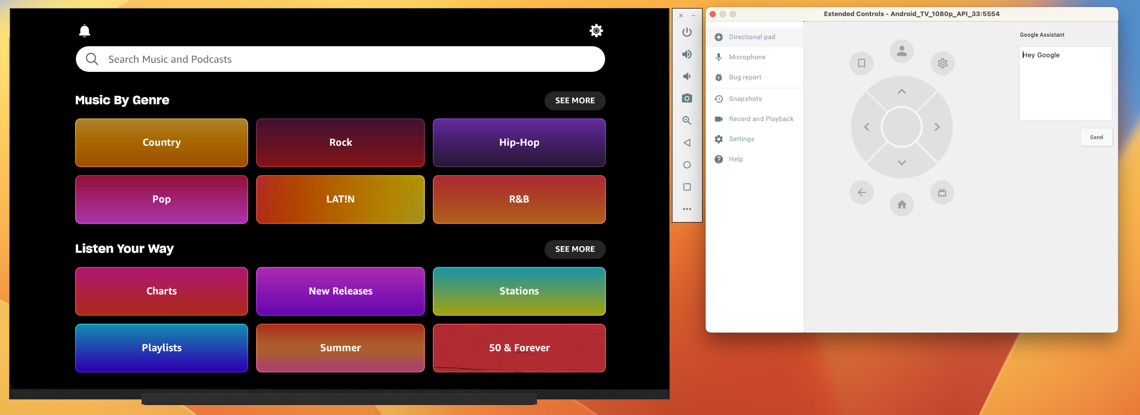Open the emulator more options dots

[687, 209]
